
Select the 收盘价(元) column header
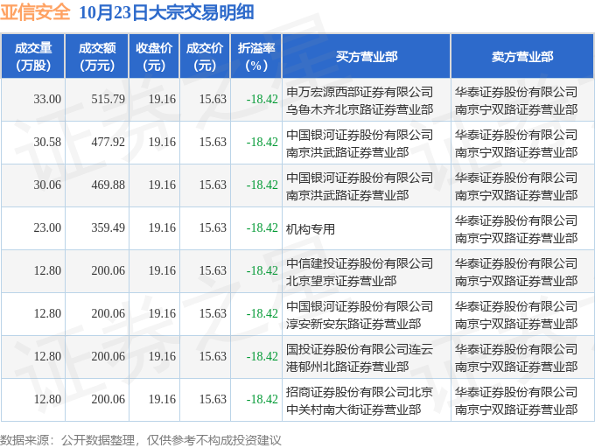coord(154,57)
